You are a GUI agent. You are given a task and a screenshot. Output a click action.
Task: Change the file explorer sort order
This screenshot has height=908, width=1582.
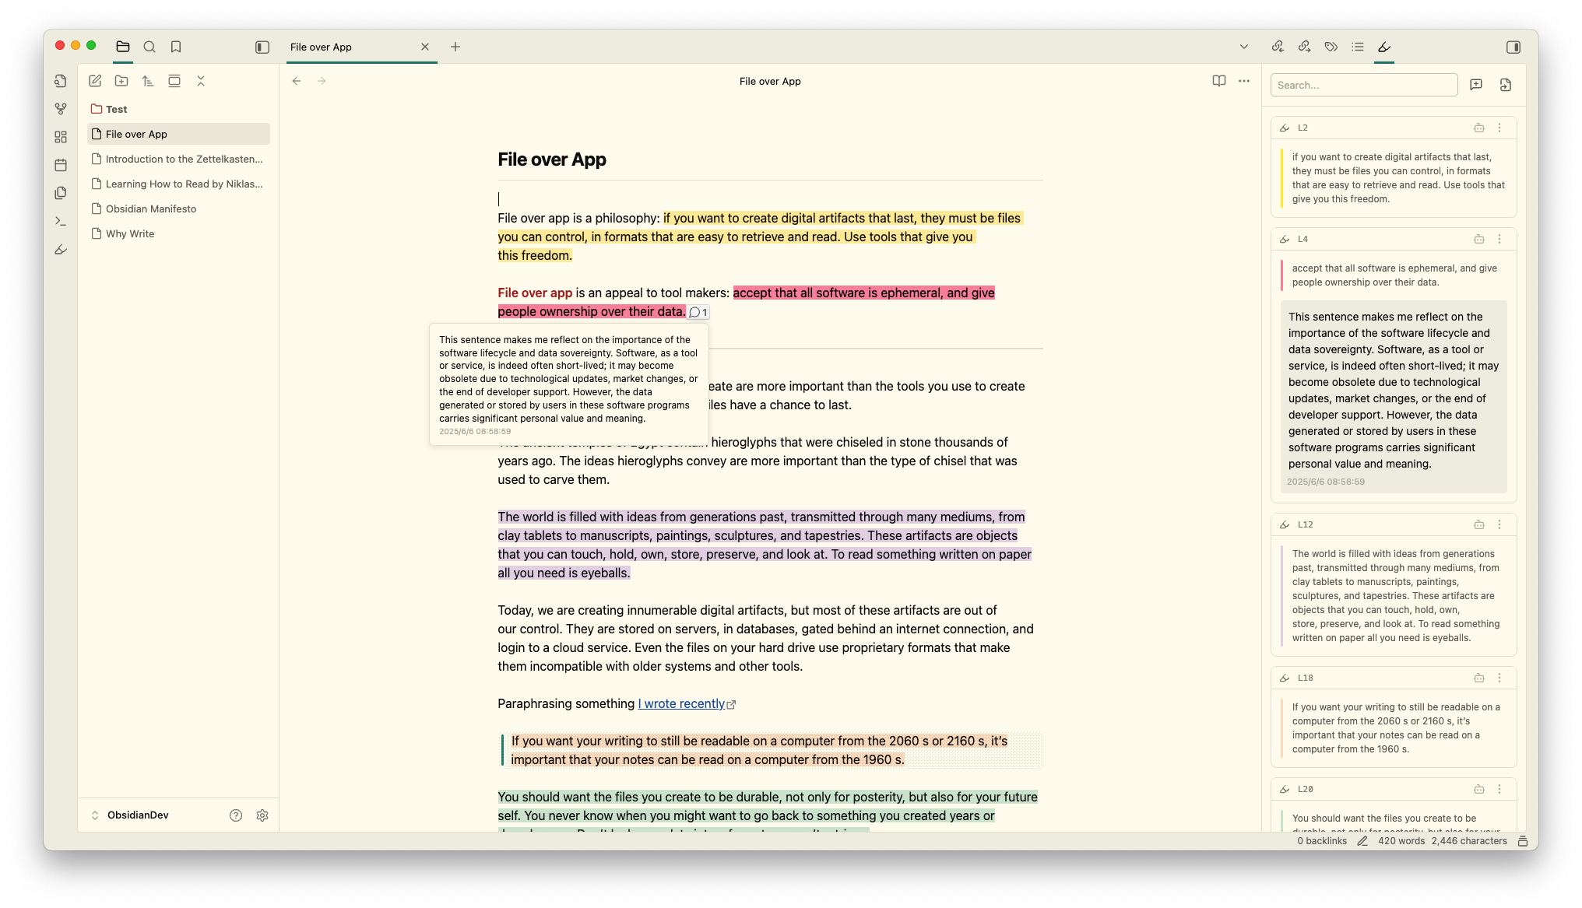[x=148, y=81]
